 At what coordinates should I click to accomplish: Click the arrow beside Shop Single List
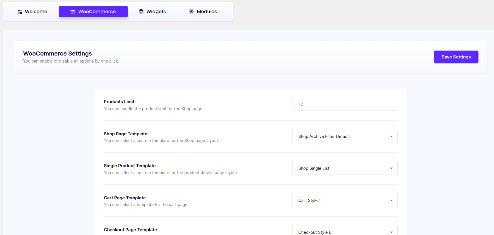(392, 168)
